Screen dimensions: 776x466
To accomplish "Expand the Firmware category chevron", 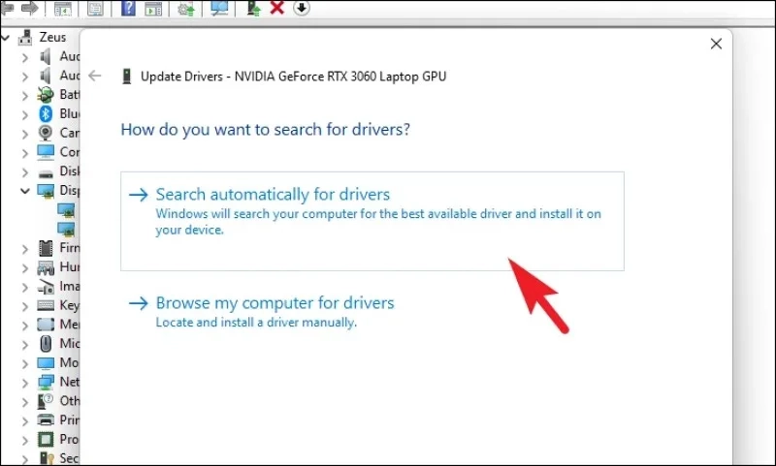I will [25, 249].
